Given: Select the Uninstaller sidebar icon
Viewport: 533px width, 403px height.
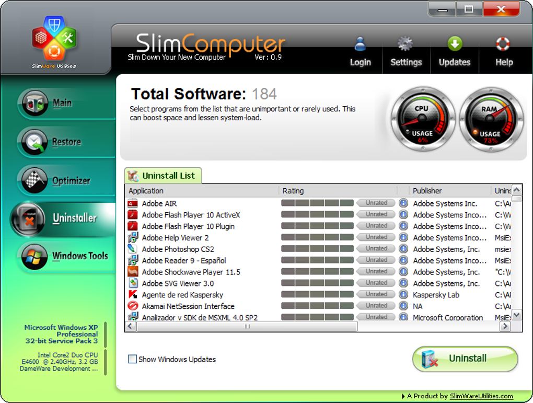Looking at the screenshot, I should [30, 219].
